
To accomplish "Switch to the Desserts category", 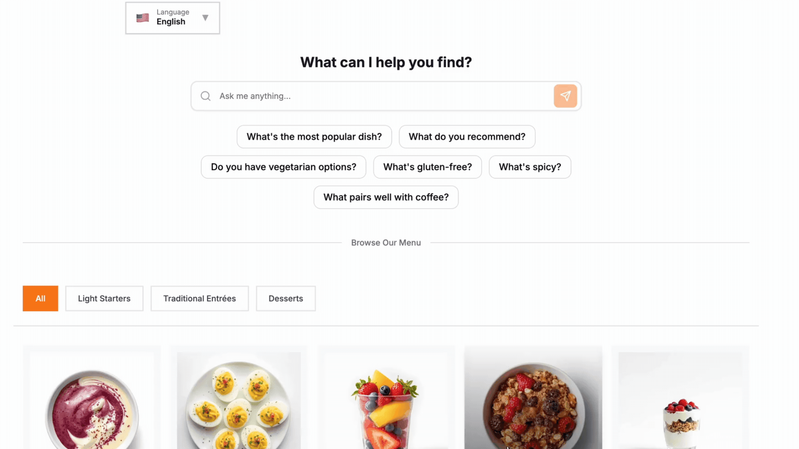I will pos(285,299).
